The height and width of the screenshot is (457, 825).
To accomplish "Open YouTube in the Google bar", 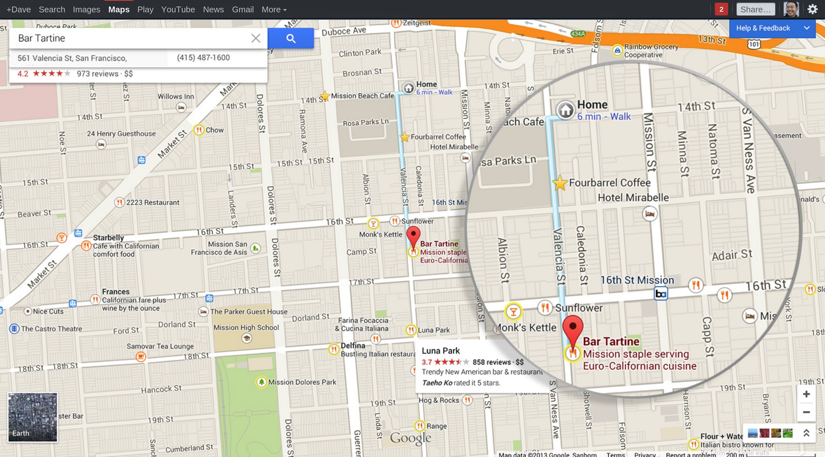I will pos(178,9).
